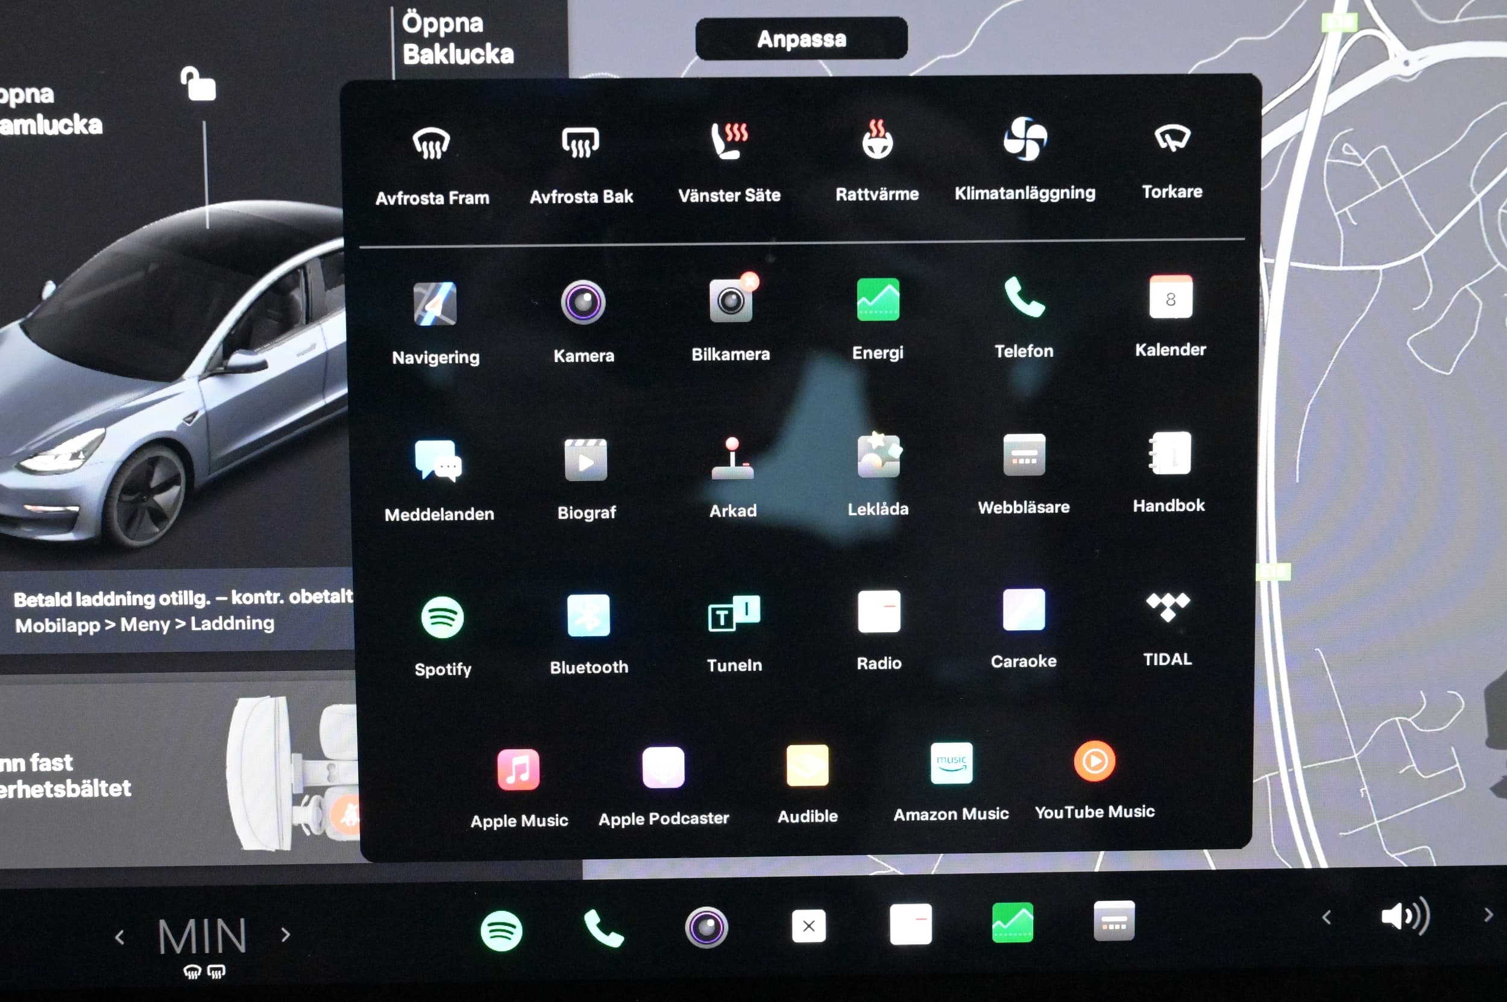
Task: Tap camera icon in bottom dock
Action: [706, 927]
